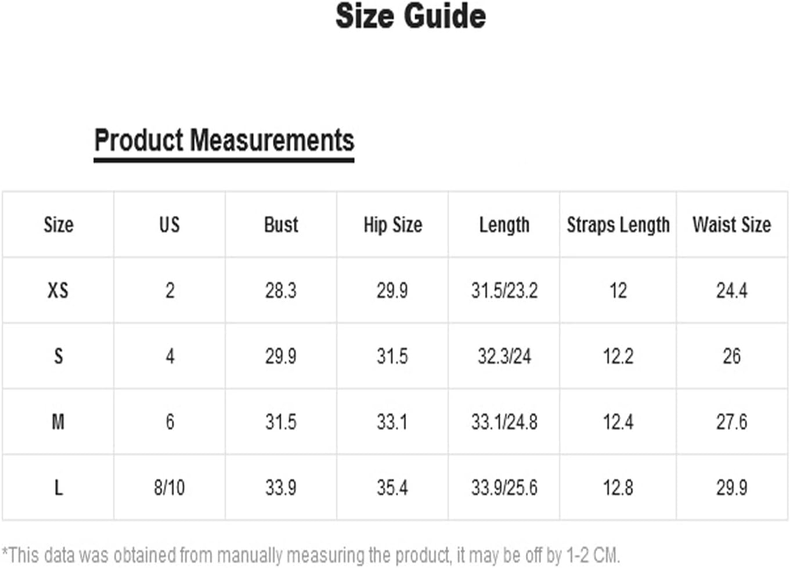Click the 24.4 waist size cell

click(732, 290)
